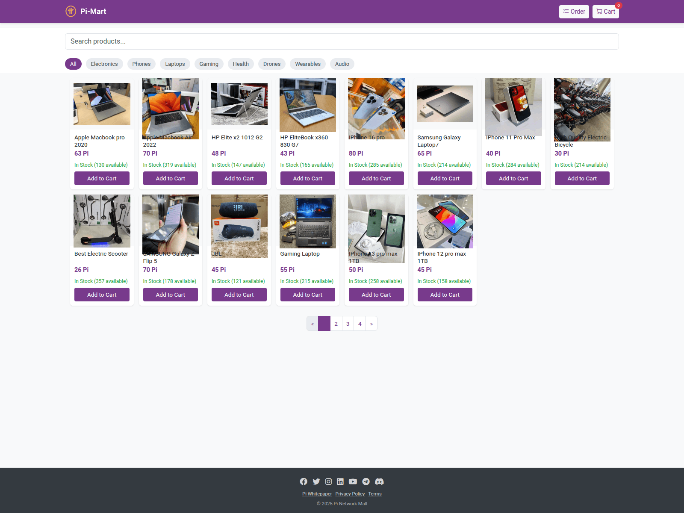Open IPhone 12 pro max product image
The width and height of the screenshot is (684, 513).
point(445,221)
